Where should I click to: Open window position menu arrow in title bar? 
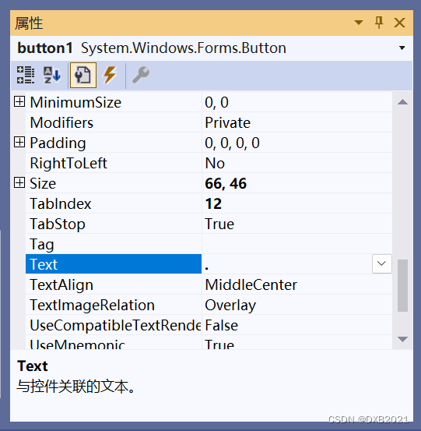point(359,23)
